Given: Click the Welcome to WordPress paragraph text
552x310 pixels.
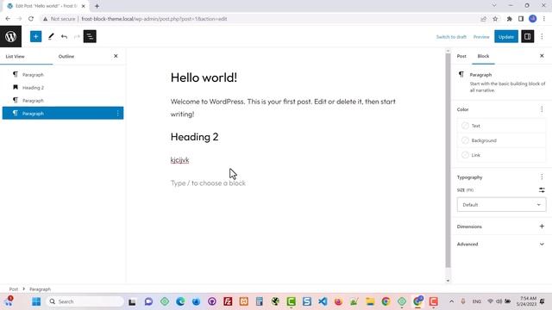Looking at the screenshot, I should tap(283, 108).
